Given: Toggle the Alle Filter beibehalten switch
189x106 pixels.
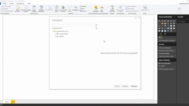Looking at the screenshot, I should [x=163, y=66].
